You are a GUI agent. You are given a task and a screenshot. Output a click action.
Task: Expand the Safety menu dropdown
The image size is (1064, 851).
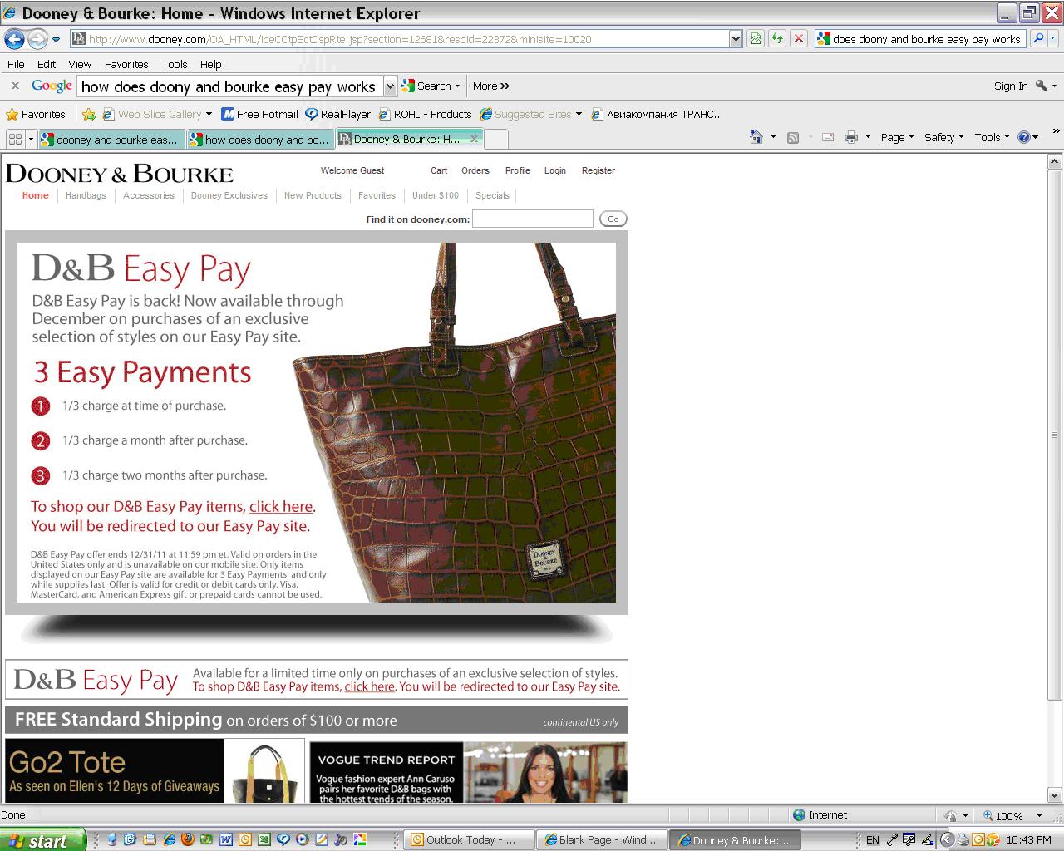(943, 138)
